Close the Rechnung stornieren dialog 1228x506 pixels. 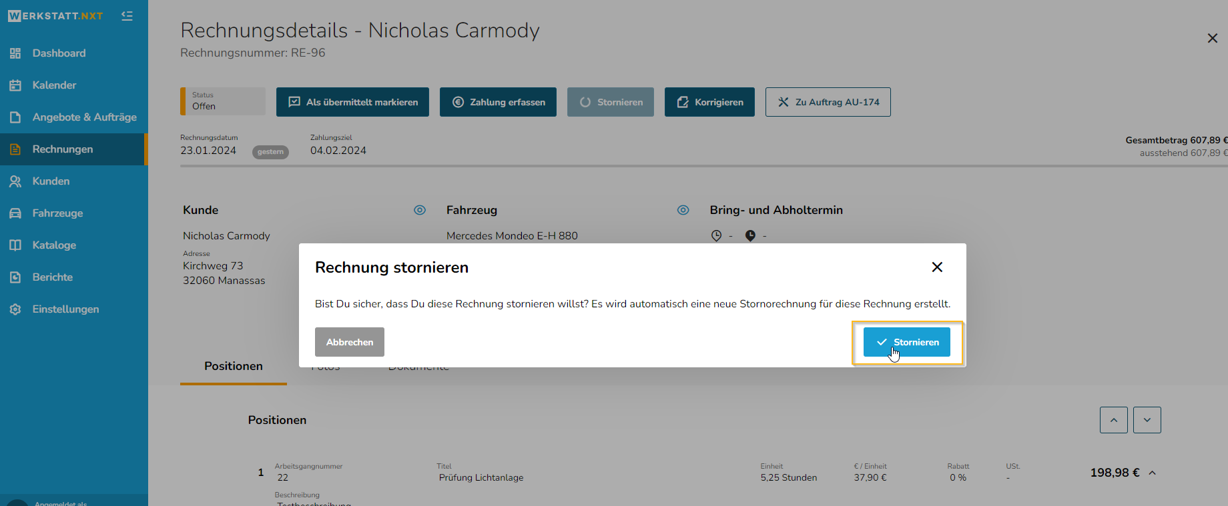[x=937, y=267]
